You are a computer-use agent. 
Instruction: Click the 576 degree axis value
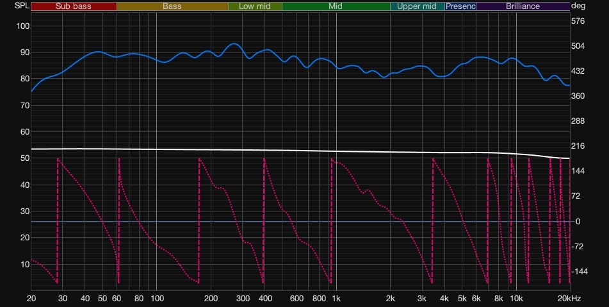578,21
